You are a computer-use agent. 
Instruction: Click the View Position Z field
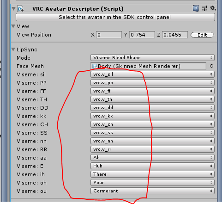175,35
